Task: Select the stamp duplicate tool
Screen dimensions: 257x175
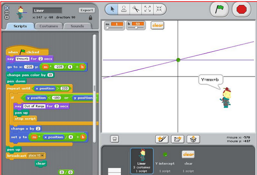Action: pyautogui.click(x=124, y=9)
